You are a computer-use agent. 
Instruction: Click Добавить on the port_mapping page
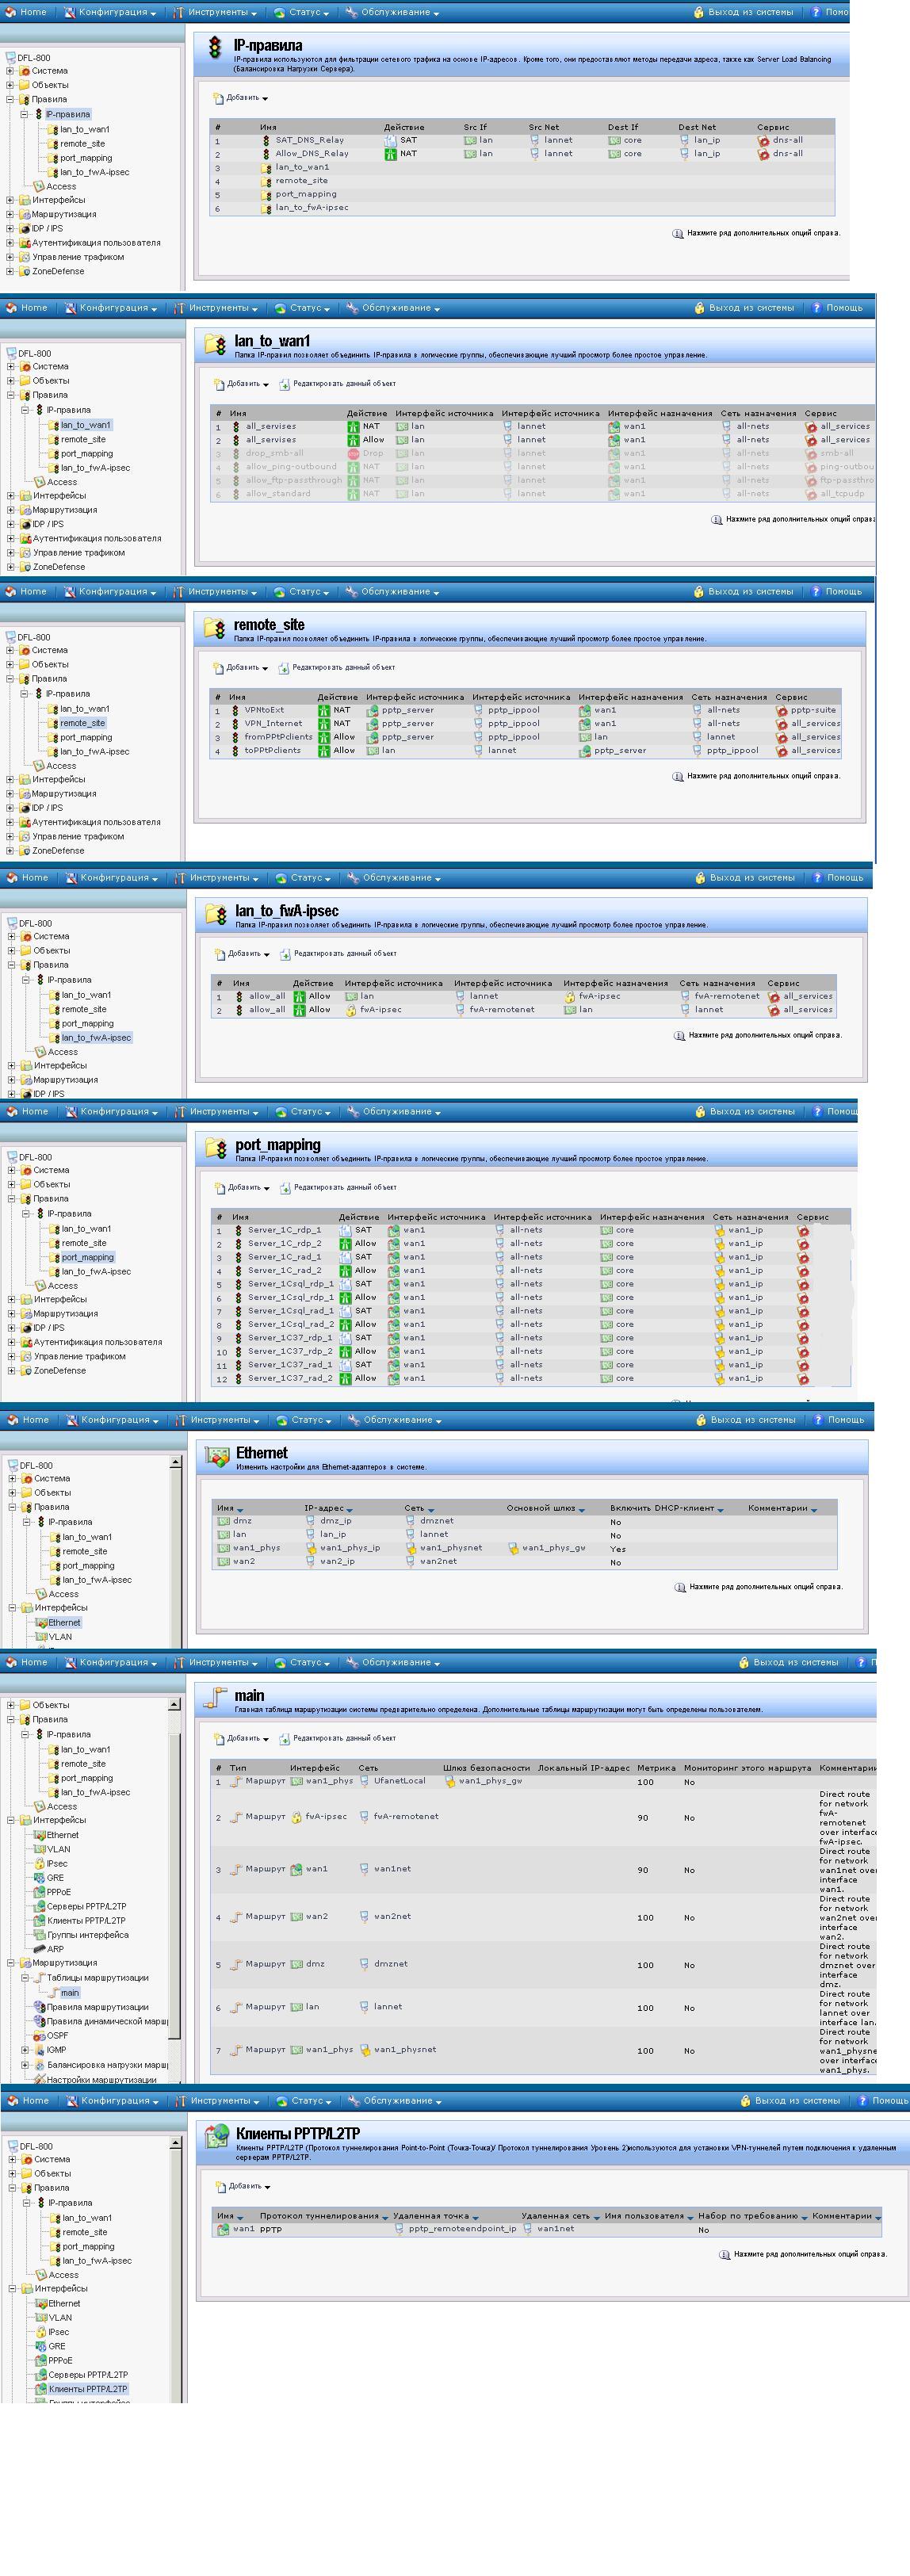(243, 1188)
